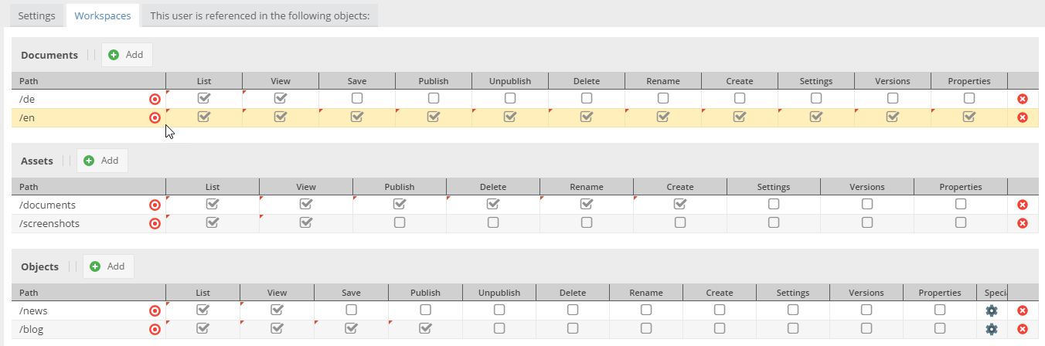This screenshot has height=346, width=1045.
Task: Open special settings gear for /news
Action: point(992,310)
